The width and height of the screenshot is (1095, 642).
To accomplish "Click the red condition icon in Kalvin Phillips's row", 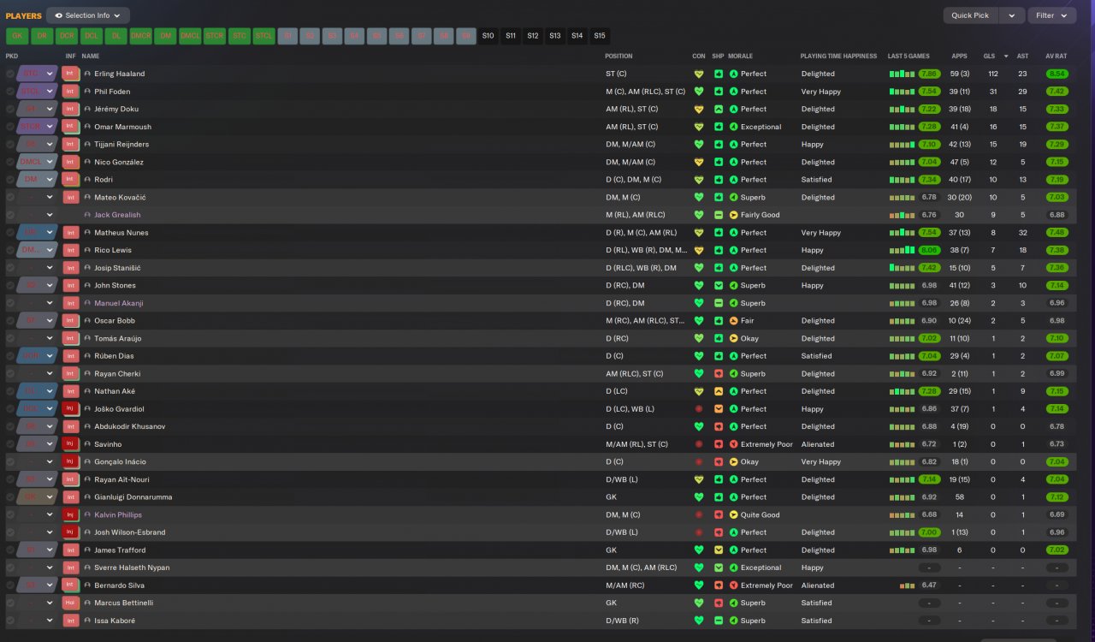I will pyautogui.click(x=699, y=515).
